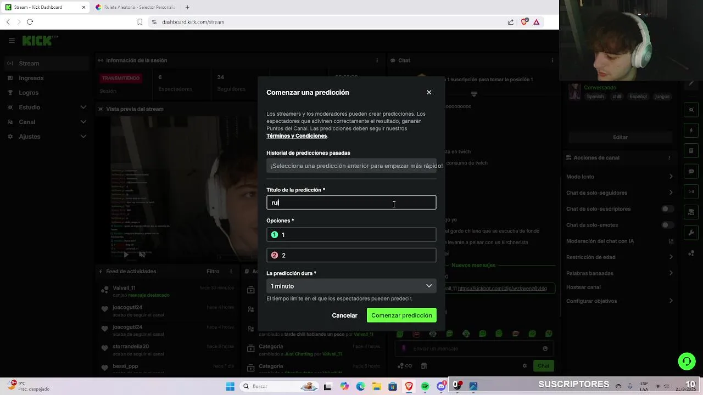Open the emoji picker in chat box
The width and height of the screenshot is (703, 395).
point(545,348)
